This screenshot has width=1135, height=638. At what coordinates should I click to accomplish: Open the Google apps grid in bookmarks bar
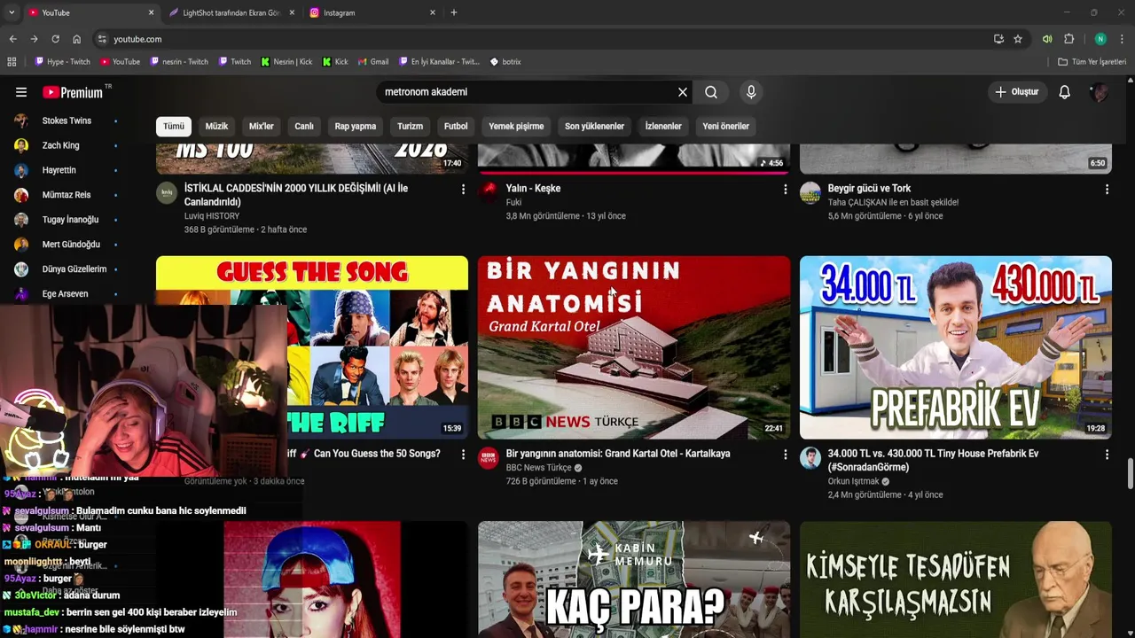[x=12, y=62]
